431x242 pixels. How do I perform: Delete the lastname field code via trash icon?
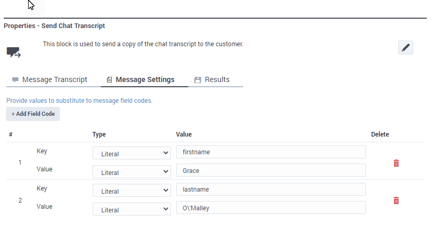tap(396, 200)
